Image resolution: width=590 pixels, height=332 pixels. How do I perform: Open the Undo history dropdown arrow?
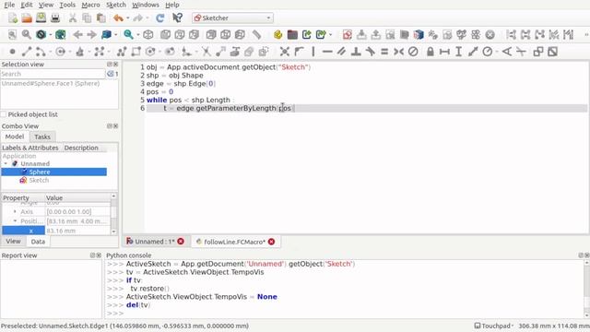[x=128, y=18]
